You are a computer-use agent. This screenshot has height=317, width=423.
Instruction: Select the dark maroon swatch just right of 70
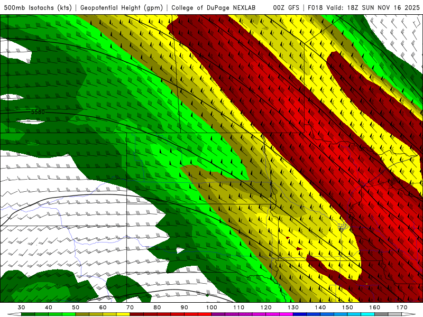(137, 314)
